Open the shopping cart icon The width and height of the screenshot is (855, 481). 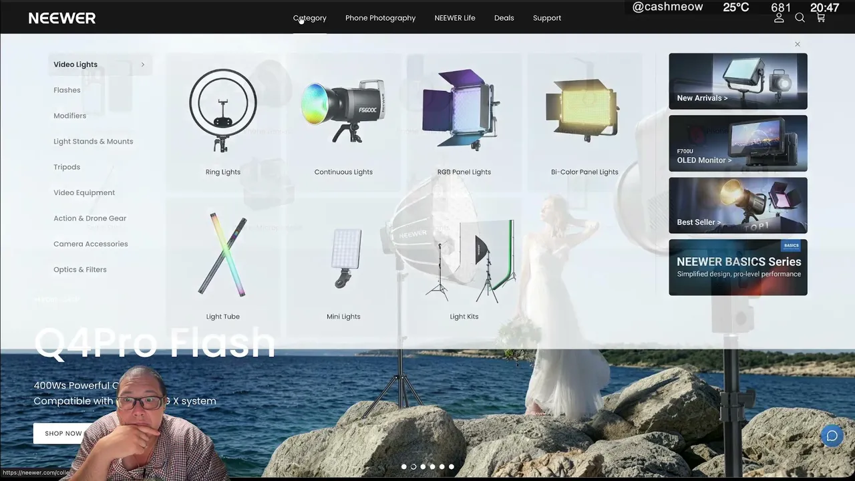point(821,18)
